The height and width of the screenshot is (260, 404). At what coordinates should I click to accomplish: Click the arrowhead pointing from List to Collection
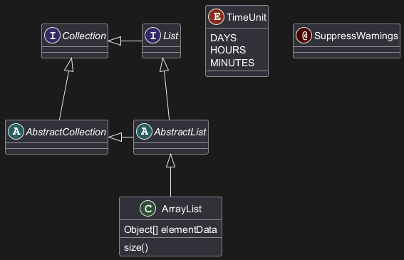(115, 41)
